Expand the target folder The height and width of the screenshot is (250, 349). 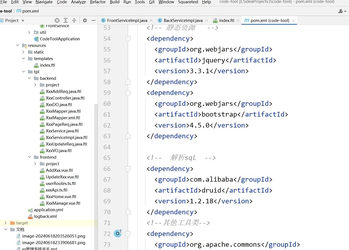pyautogui.click(x=5, y=223)
